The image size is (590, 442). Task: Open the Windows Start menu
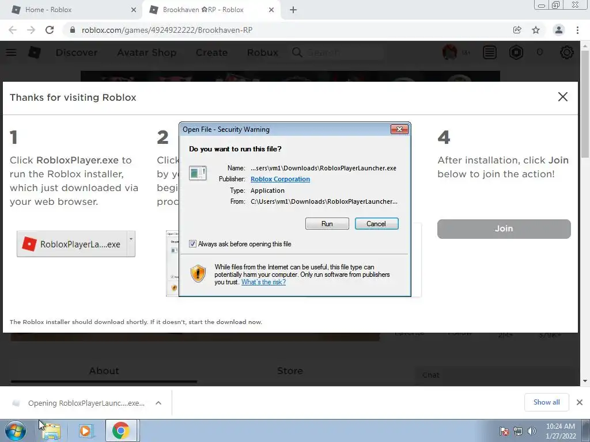click(16, 430)
